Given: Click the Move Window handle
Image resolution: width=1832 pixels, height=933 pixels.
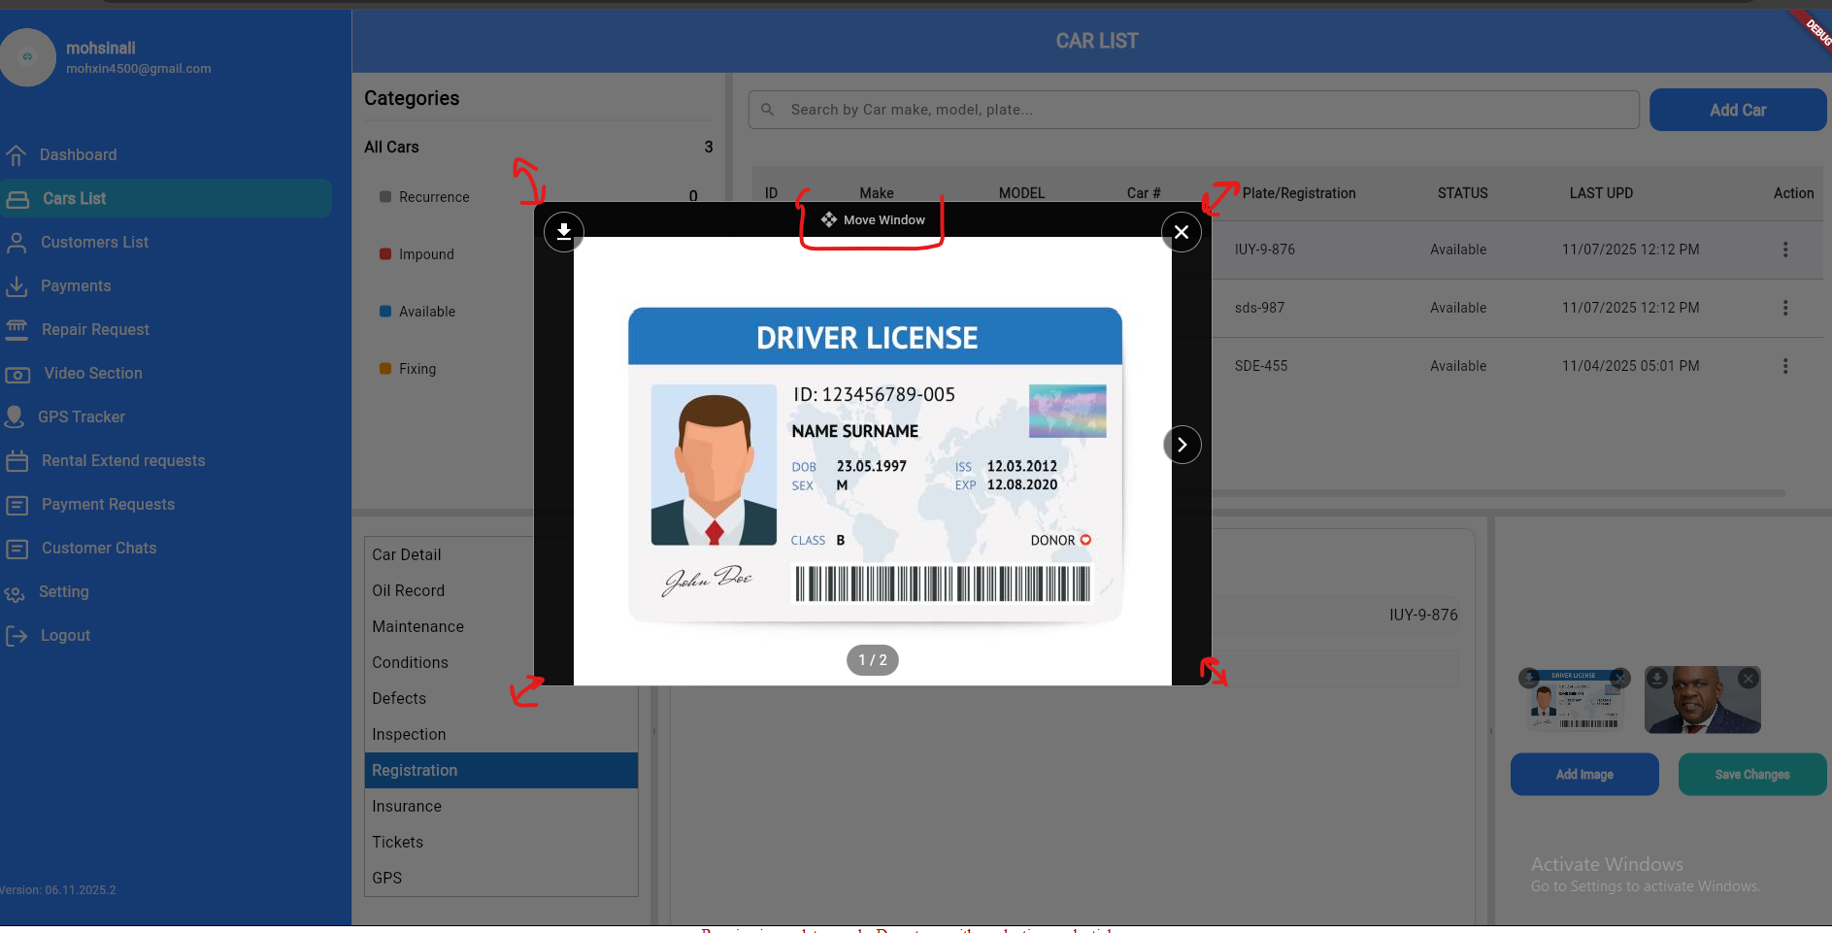Looking at the screenshot, I should [x=873, y=220].
